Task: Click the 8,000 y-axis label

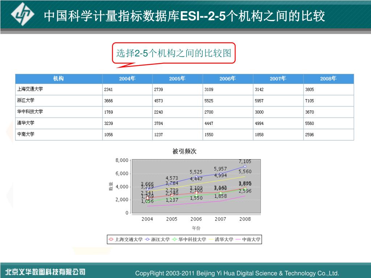Action: 122,160
